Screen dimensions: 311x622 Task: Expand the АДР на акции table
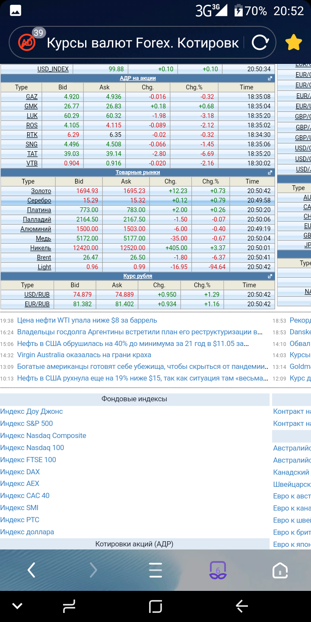pos(270,78)
